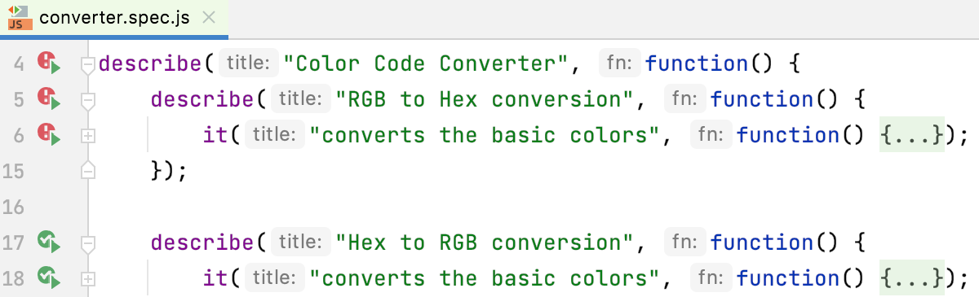979x297 pixels.
Task: Collapse the Hex to RGB conversion block
Action: (x=89, y=243)
